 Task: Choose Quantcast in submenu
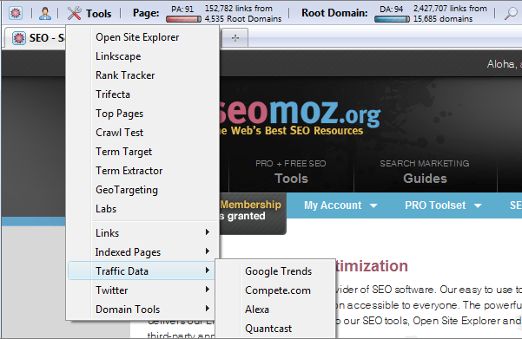275,329
